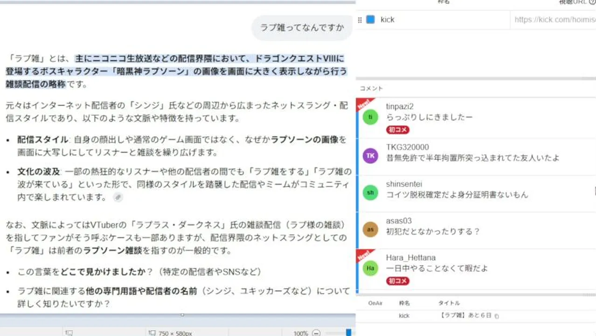Screen dimensions: 596x336
Task: Select comment コイツ脱税確定だよ身分証明書ないもん
Action: pyautogui.click(x=457, y=195)
